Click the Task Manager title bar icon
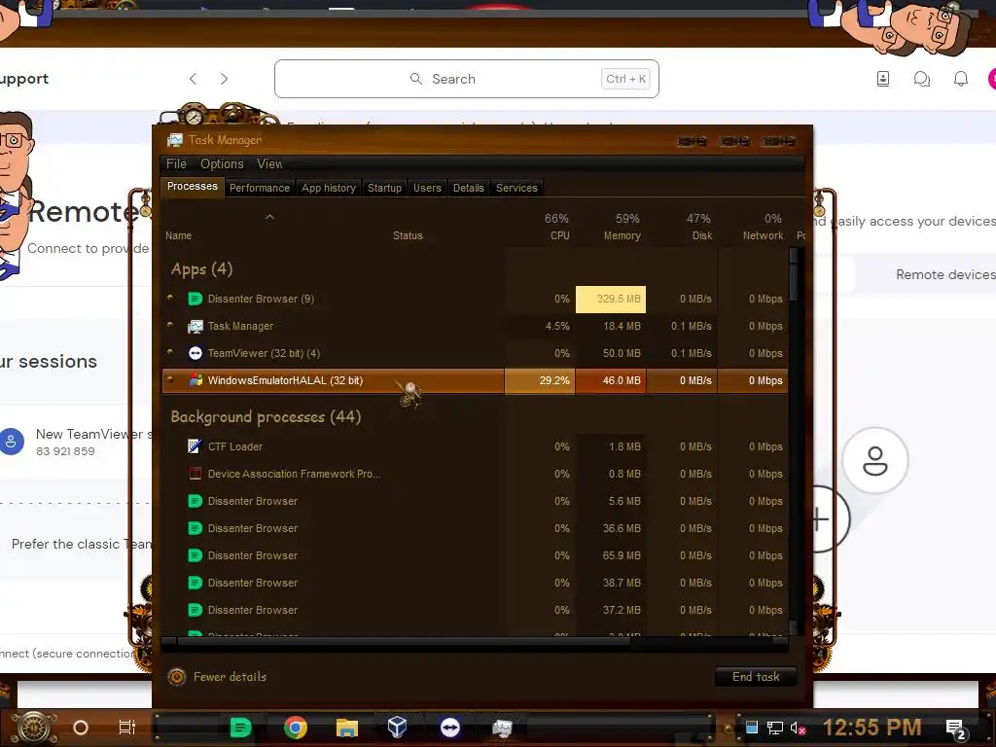The width and height of the screenshot is (996, 747). (175, 140)
